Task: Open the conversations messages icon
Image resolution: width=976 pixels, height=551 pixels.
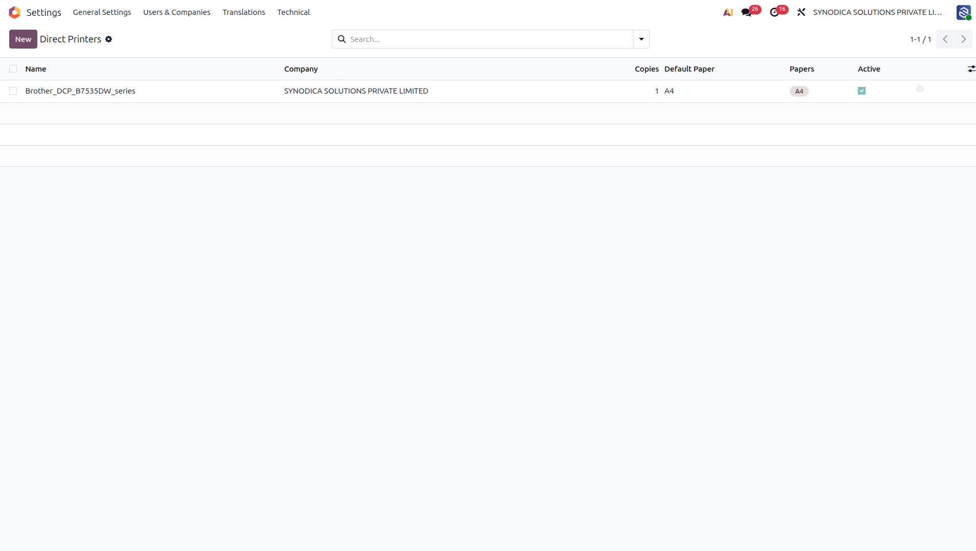Action: (746, 12)
